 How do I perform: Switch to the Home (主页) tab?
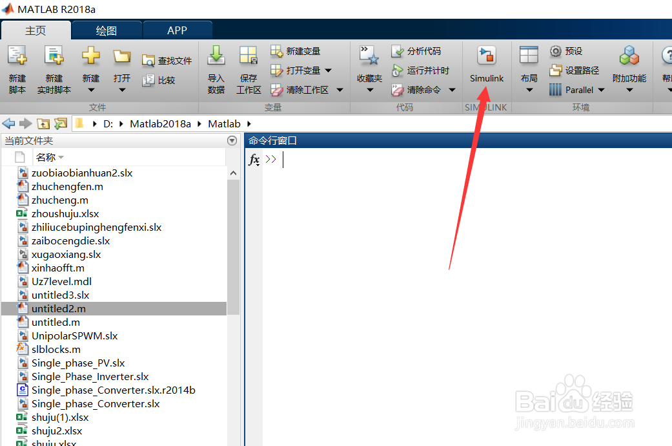click(x=36, y=30)
